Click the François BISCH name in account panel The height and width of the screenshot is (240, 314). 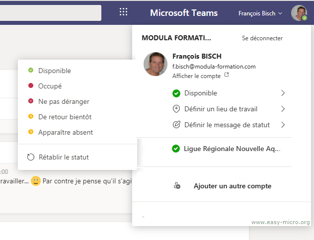[x=197, y=56]
